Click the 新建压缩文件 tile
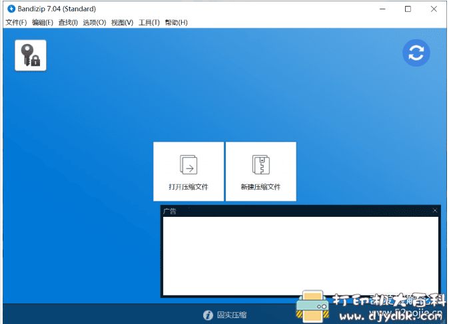This screenshot has height=324, width=449. click(x=261, y=171)
